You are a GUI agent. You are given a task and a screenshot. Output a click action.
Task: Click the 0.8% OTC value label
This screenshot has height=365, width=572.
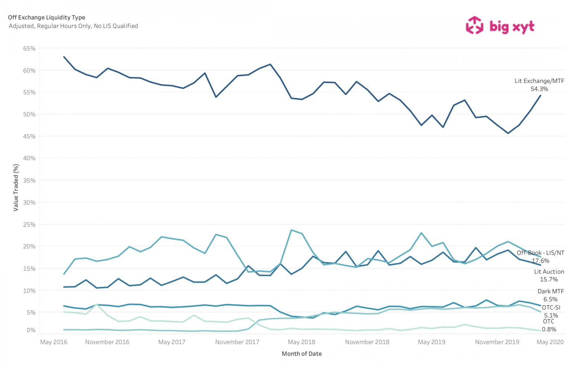tap(549, 329)
